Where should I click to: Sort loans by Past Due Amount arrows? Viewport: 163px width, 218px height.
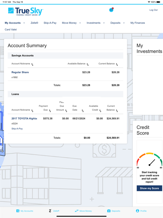tap(66, 111)
